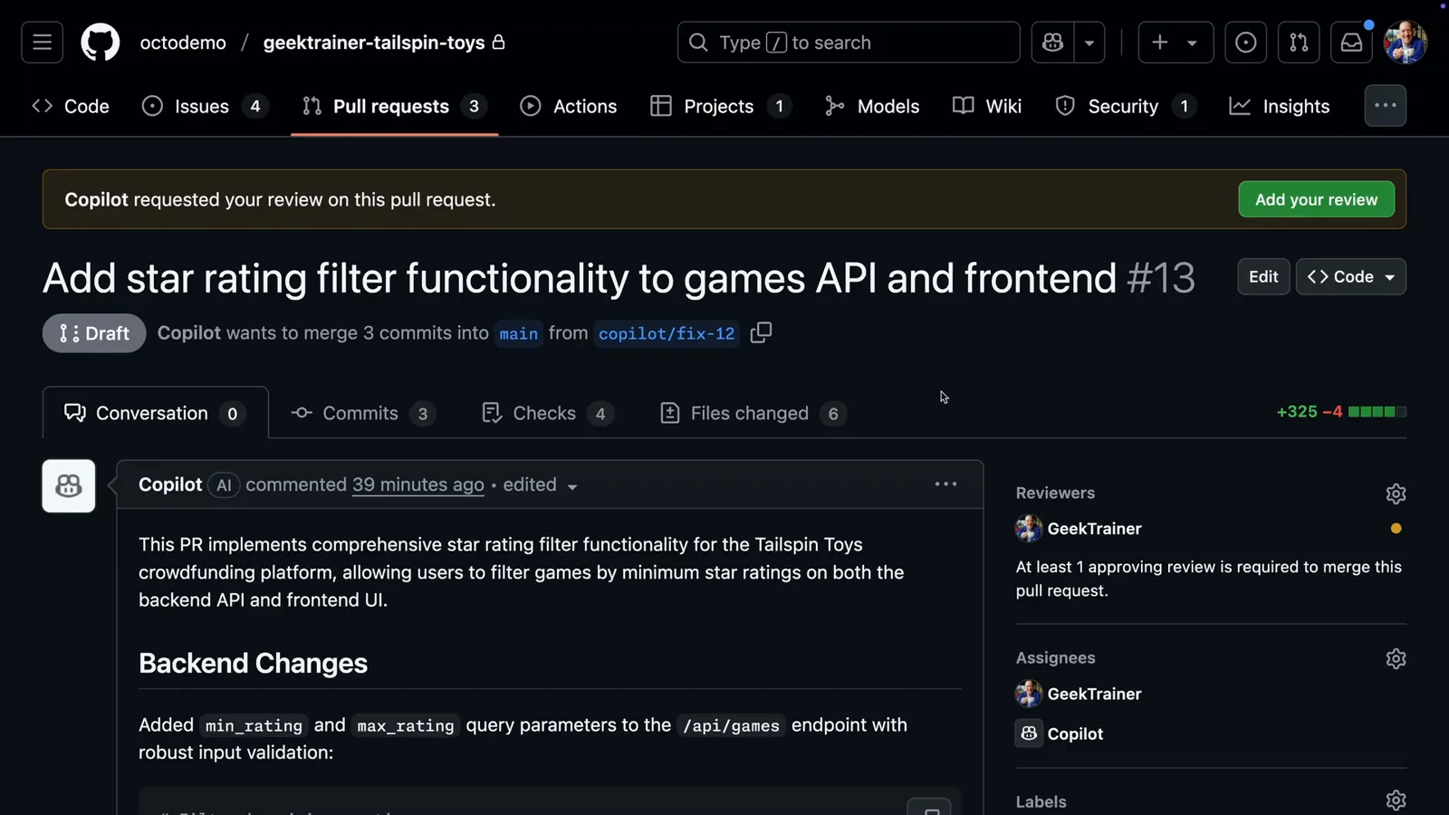Open the issues icon in header

[x=1245, y=43]
